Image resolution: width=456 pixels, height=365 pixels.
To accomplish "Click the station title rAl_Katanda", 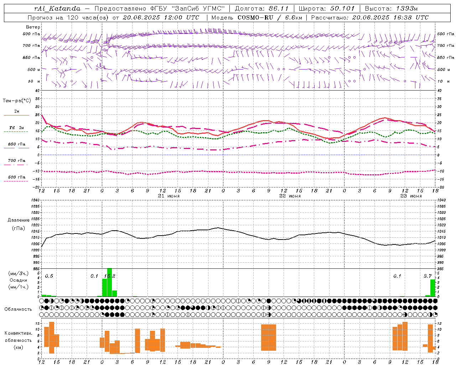I will 57,9.
